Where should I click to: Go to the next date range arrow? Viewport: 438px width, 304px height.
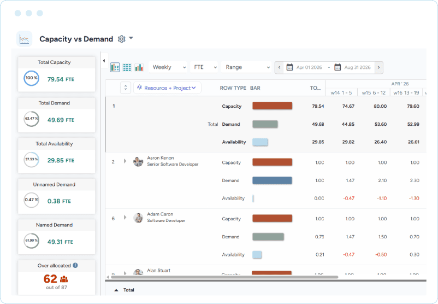[x=379, y=67]
